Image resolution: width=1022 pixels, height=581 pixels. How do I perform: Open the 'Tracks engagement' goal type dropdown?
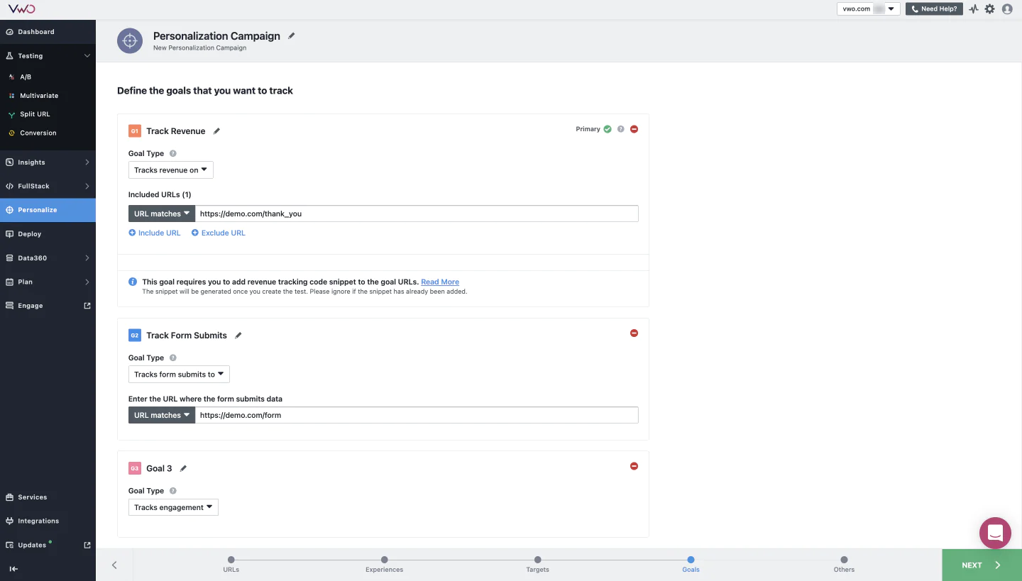(x=173, y=507)
